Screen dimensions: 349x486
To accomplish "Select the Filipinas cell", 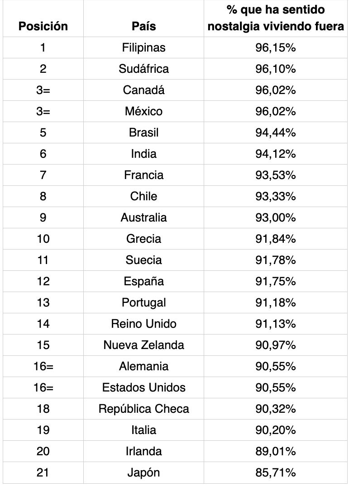I will click(143, 47).
